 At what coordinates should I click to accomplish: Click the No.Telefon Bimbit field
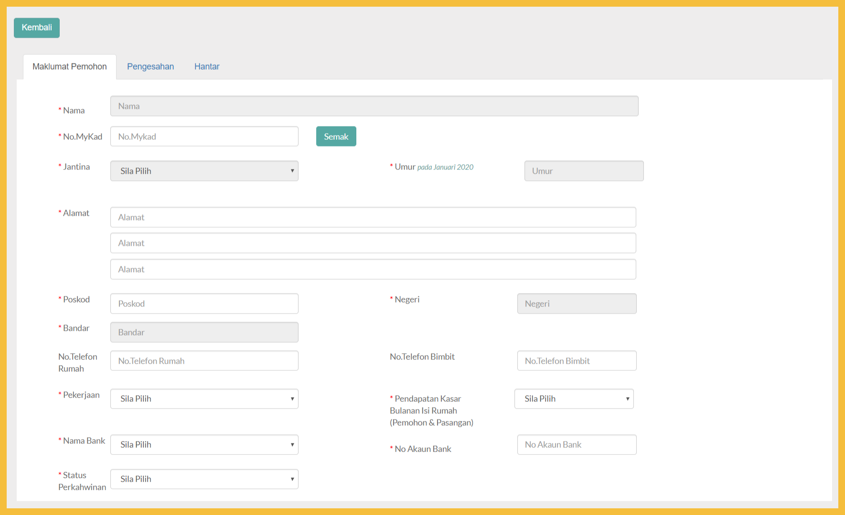click(577, 361)
